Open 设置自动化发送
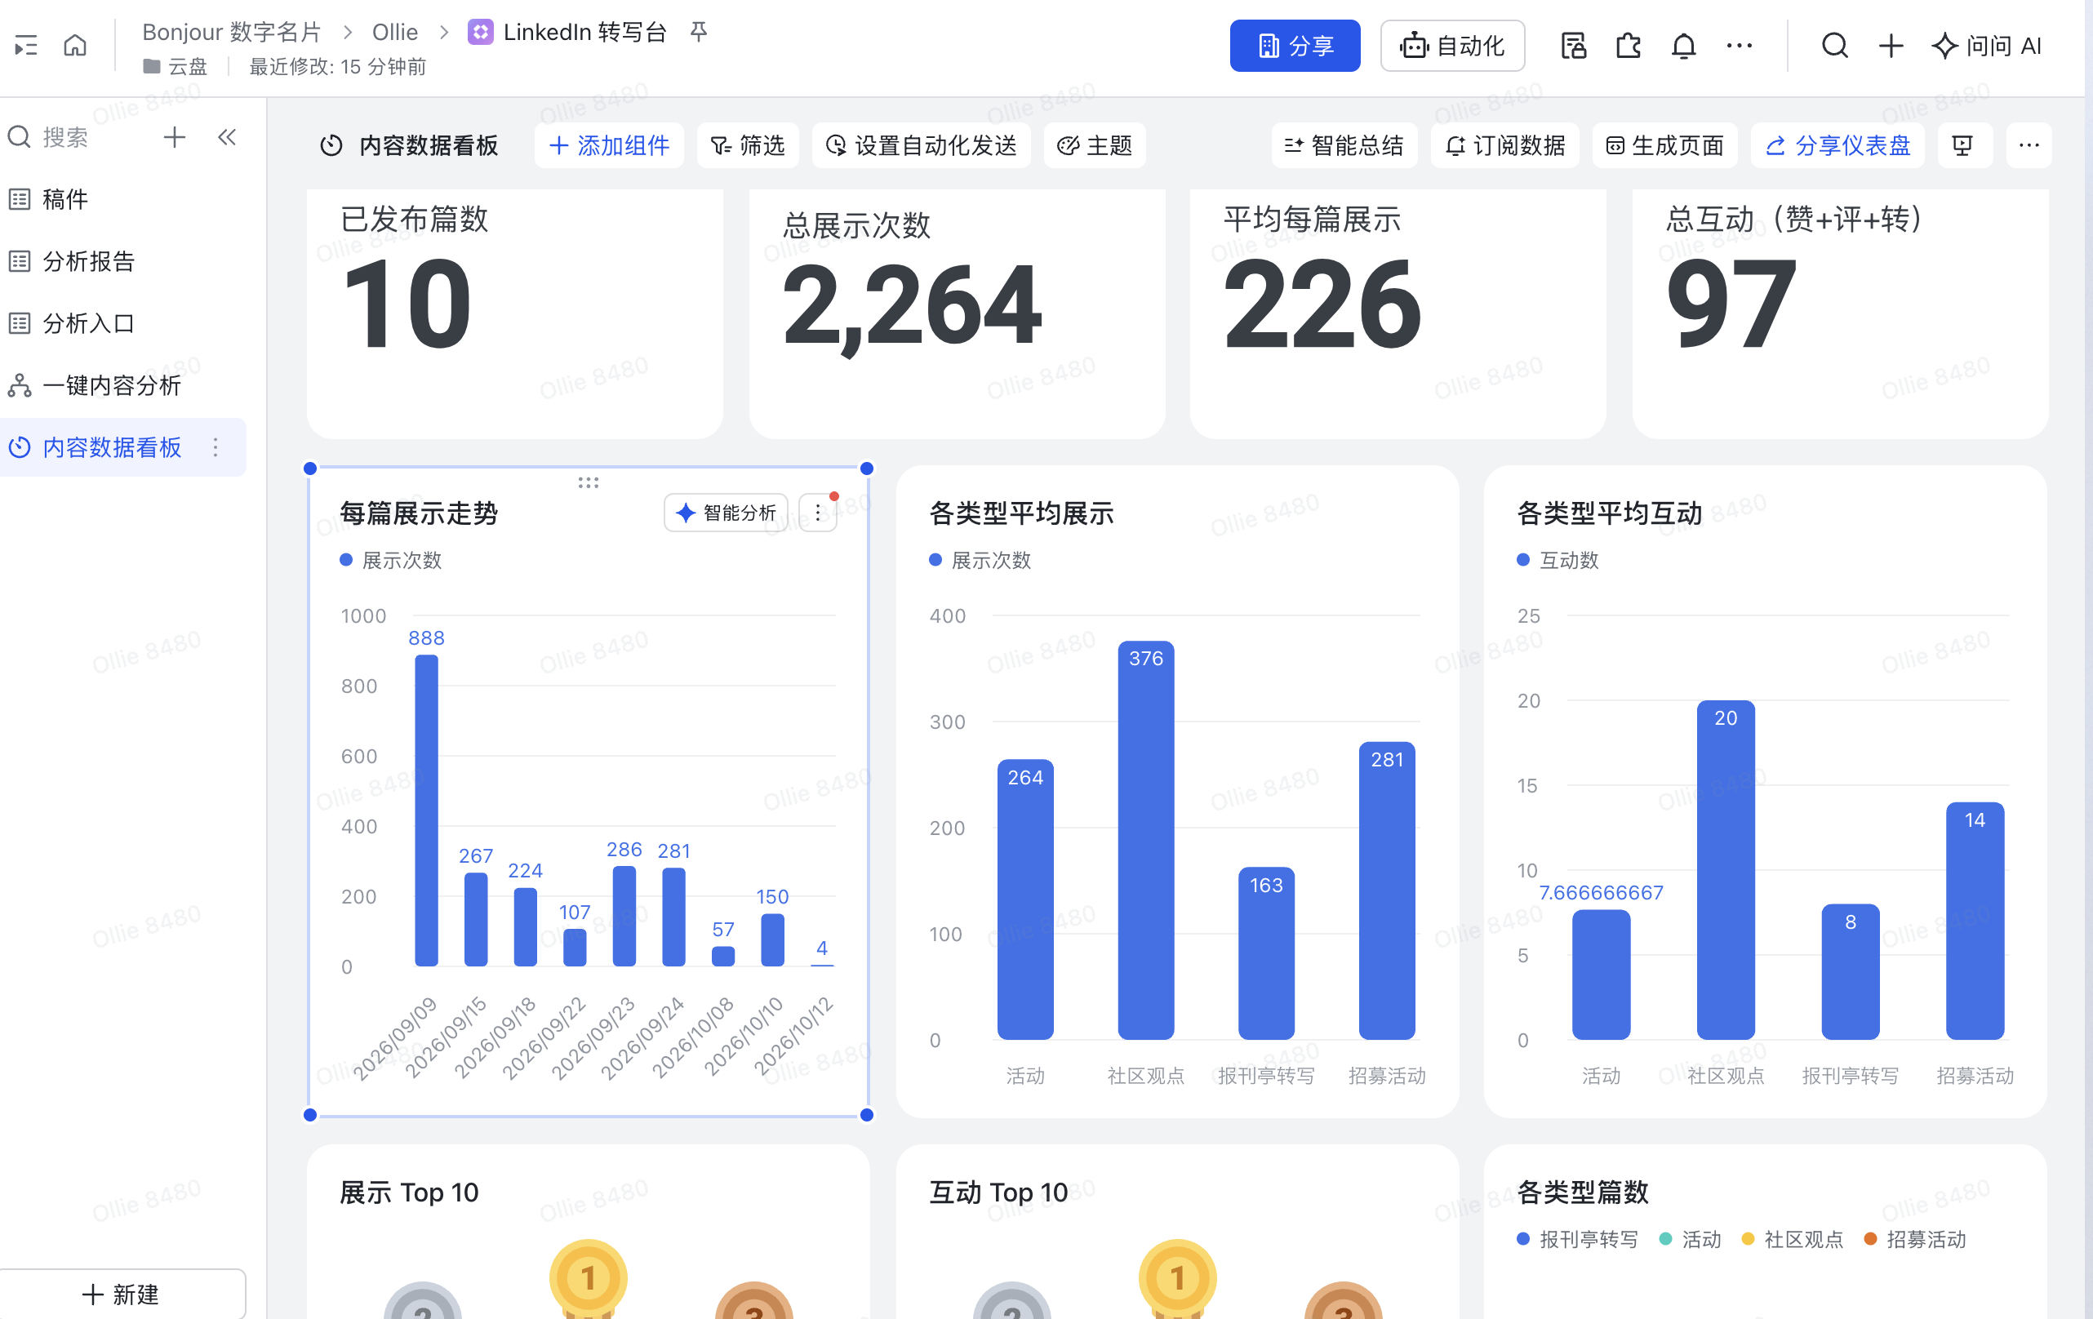 922,145
